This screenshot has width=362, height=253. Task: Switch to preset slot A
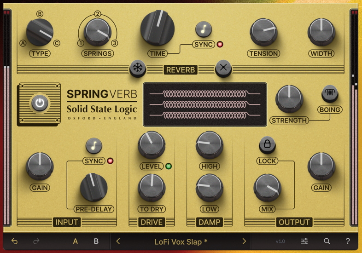pyautogui.click(x=75, y=241)
